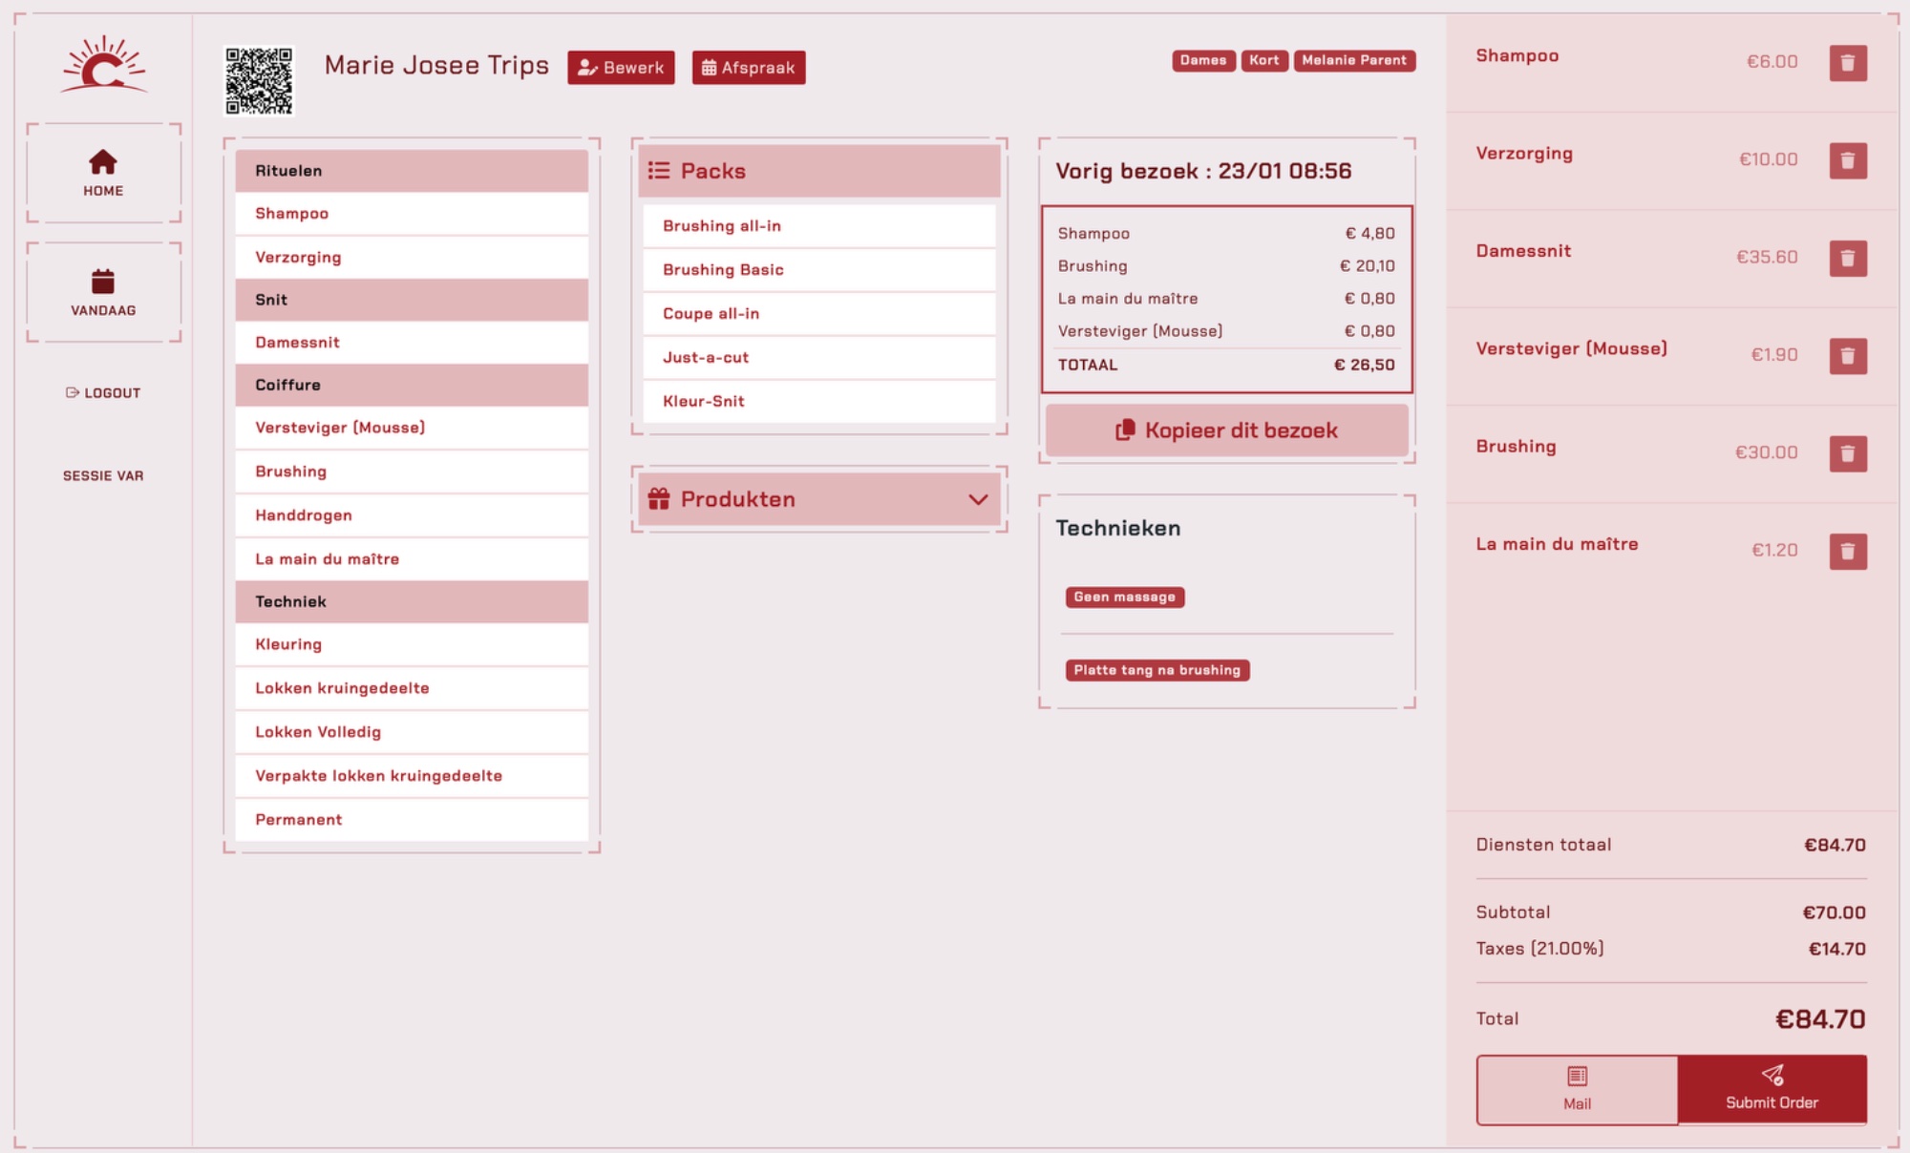Go to Home via house icon
Viewport: 1910px width, 1153px height.
coord(103,162)
